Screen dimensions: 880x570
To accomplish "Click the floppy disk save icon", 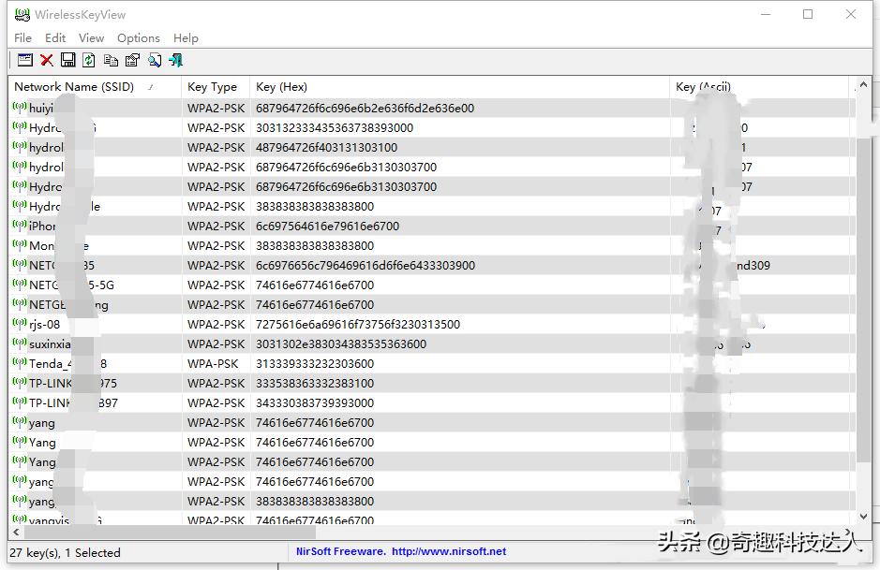I will 67,60.
